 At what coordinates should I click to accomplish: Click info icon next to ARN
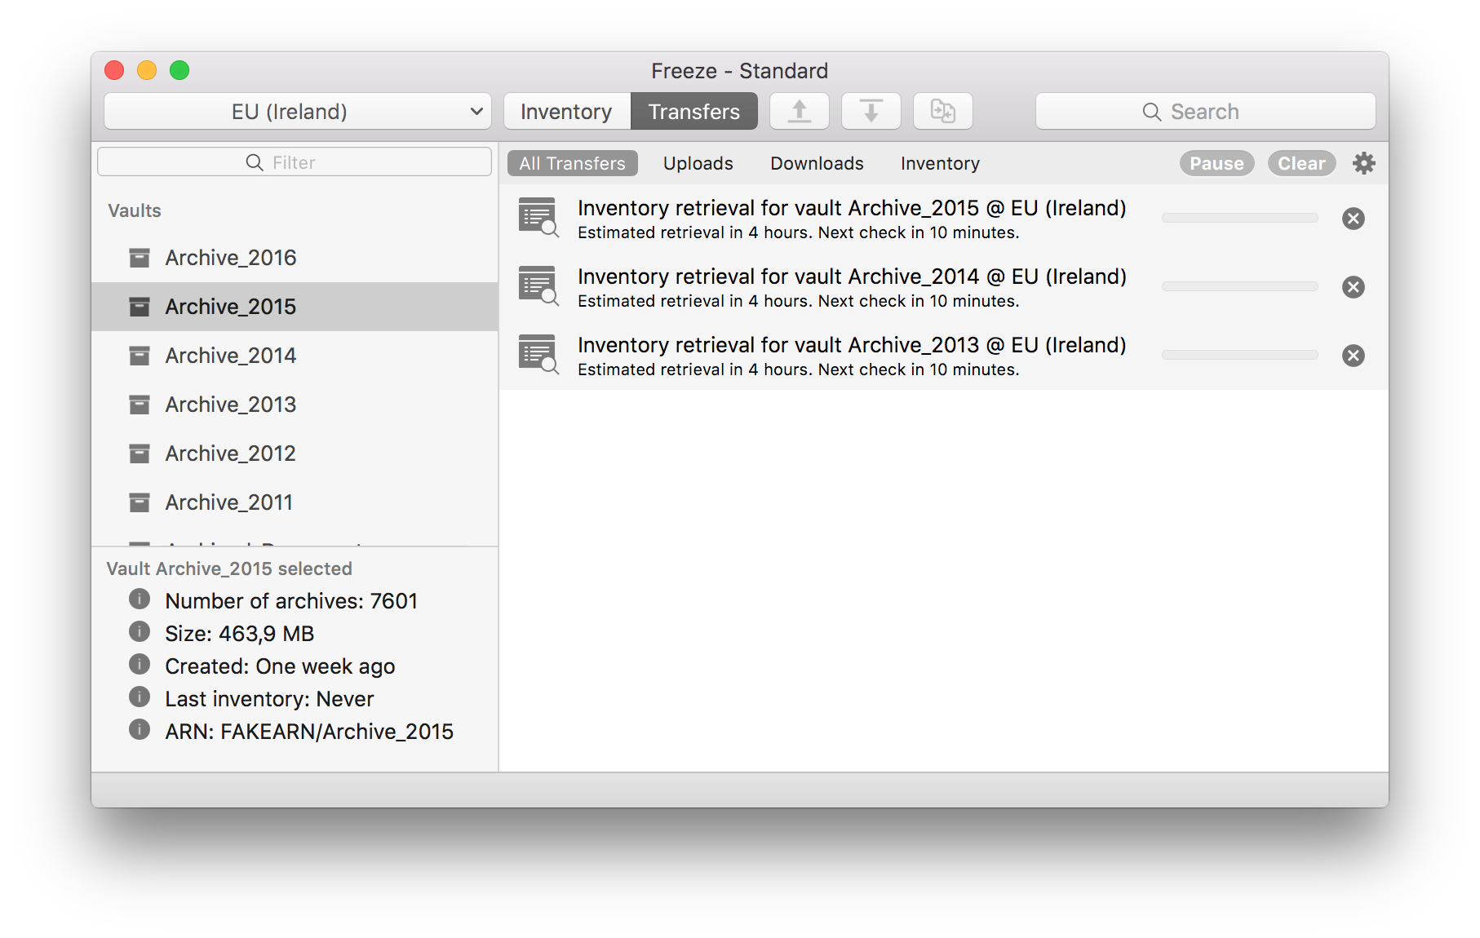pyautogui.click(x=140, y=730)
